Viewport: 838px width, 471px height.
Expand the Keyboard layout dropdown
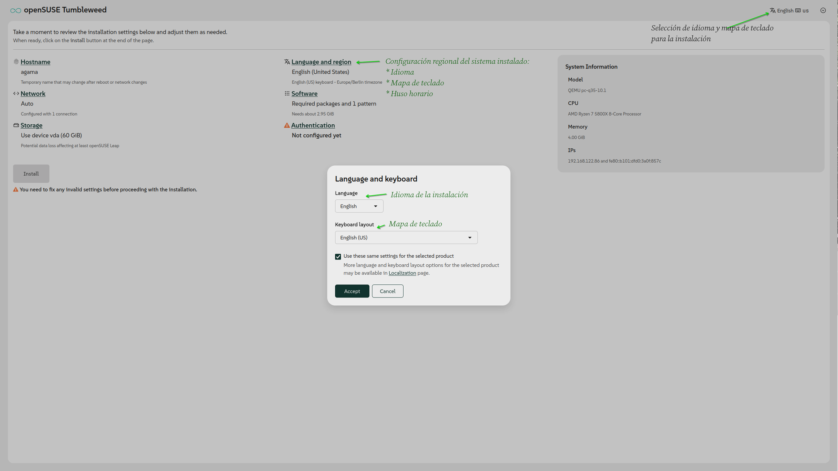[406, 238]
